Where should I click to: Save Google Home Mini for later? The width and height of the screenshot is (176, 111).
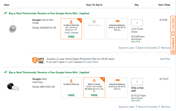pyautogui.click(x=126, y=48)
